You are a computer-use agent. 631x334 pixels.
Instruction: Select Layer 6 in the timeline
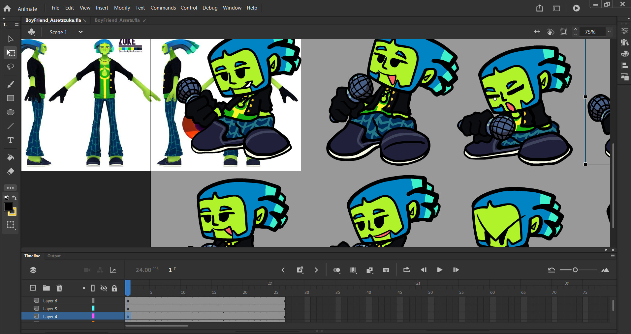point(50,301)
